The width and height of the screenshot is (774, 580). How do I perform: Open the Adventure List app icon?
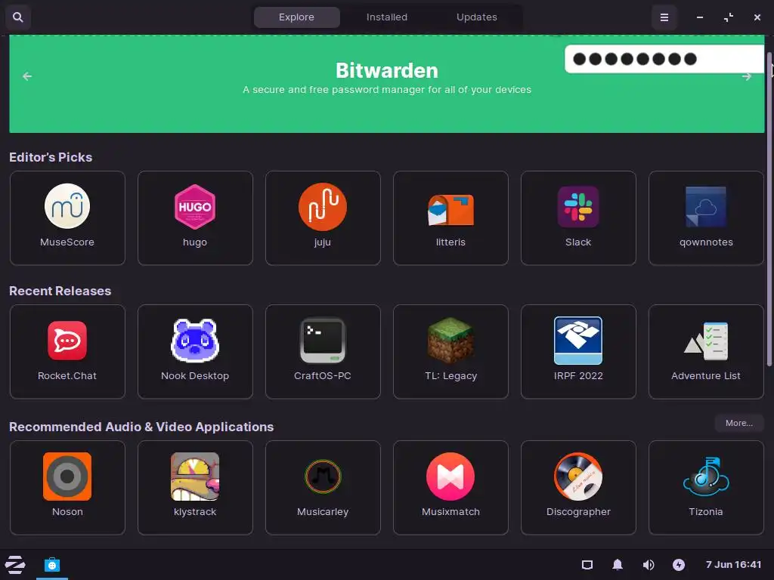(706, 341)
